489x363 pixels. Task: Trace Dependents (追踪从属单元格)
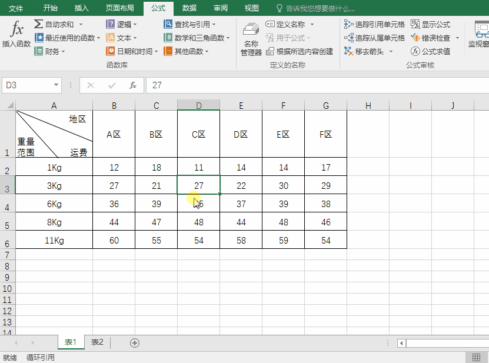pyautogui.click(x=374, y=38)
